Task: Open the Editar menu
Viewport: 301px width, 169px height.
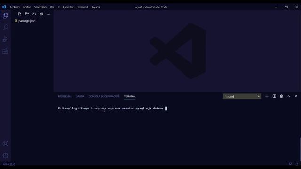Action: pyautogui.click(x=27, y=7)
